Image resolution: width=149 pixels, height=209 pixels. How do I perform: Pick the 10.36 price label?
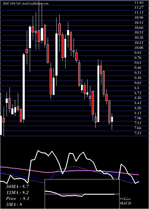(x=139, y=38)
